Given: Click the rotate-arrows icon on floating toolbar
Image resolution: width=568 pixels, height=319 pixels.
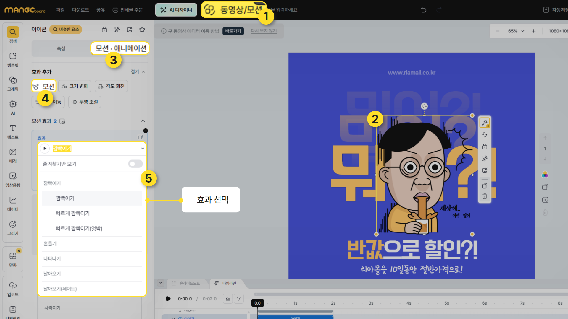Looking at the screenshot, I should coord(485,135).
